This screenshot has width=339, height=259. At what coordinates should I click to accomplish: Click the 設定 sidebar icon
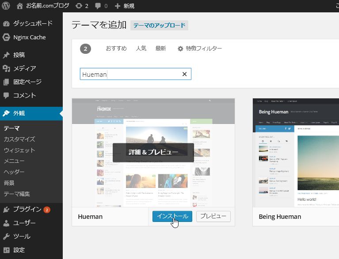pyautogui.click(x=6, y=250)
